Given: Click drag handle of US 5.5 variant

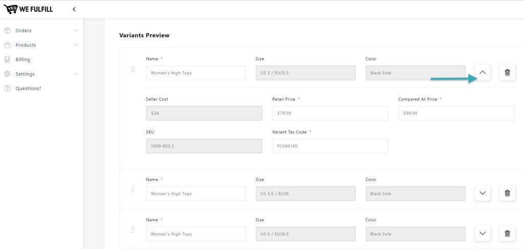Looking at the screenshot, I should click(133, 190).
